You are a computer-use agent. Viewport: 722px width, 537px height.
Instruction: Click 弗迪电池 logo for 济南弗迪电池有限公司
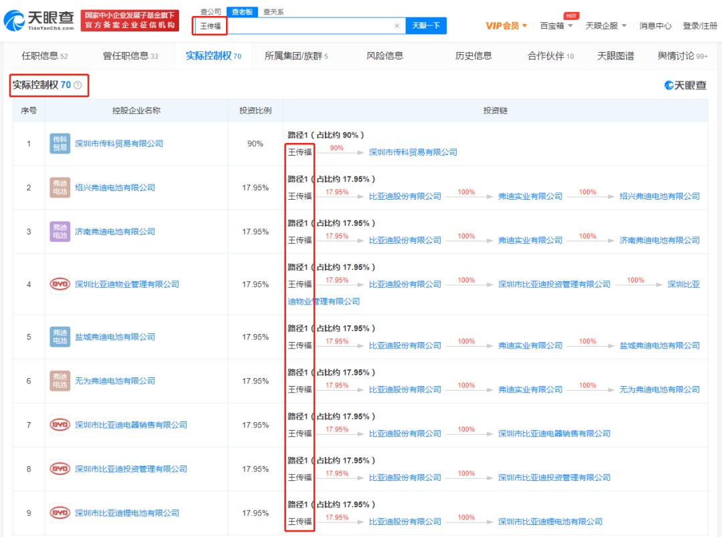[x=60, y=232]
